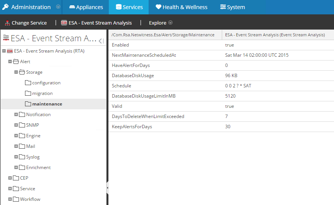The image size is (334, 205).
Task: Click the SNMP folder icon
Action: (22, 125)
